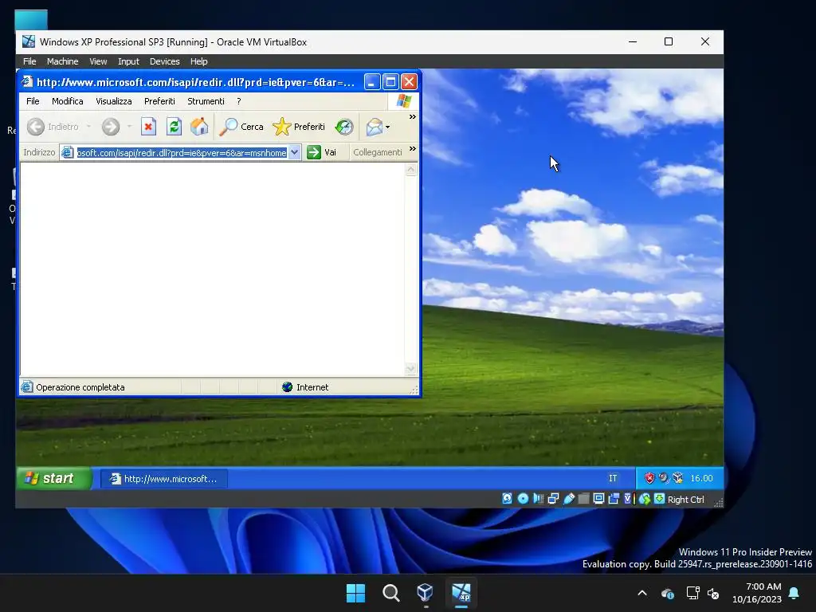This screenshot has width=816, height=612.
Task: Click the XP tray clock showing 16.00
Action: pyautogui.click(x=701, y=478)
